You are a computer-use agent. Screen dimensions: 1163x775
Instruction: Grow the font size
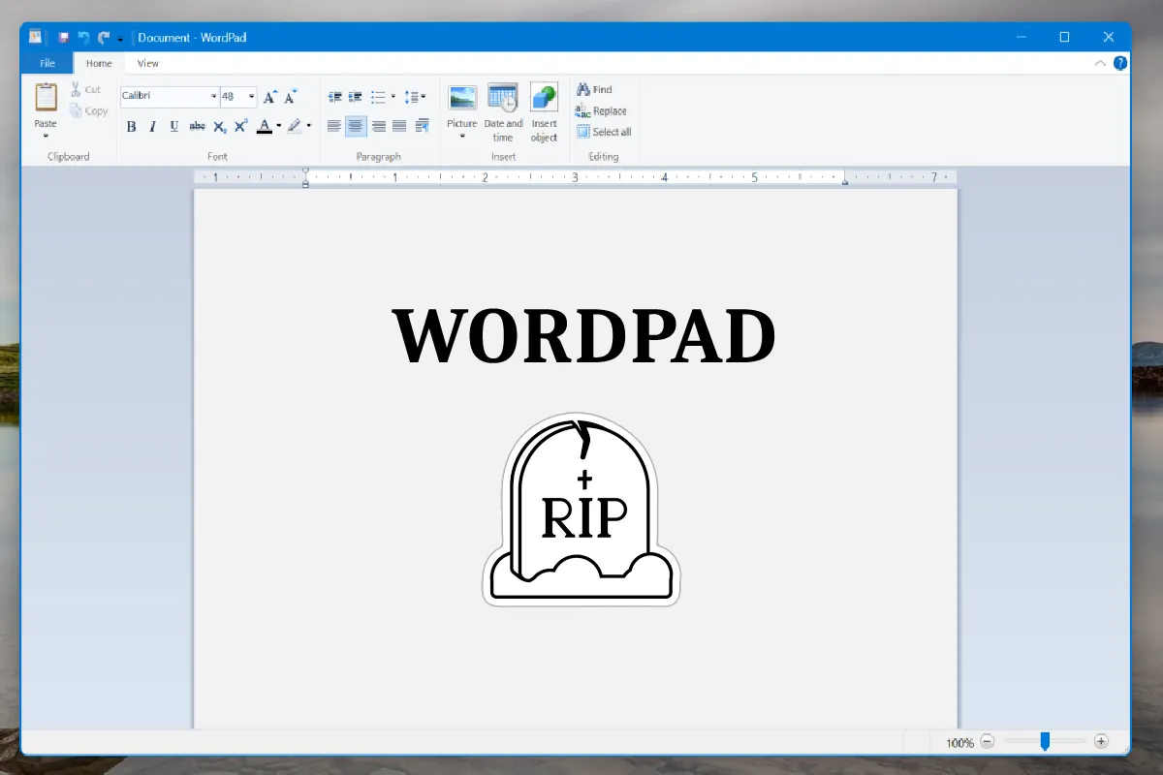pyautogui.click(x=270, y=97)
